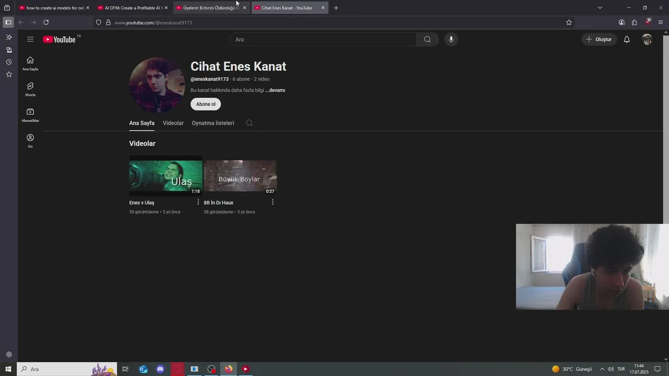Open the Windows Start menu
The image size is (669, 376).
(x=8, y=369)
